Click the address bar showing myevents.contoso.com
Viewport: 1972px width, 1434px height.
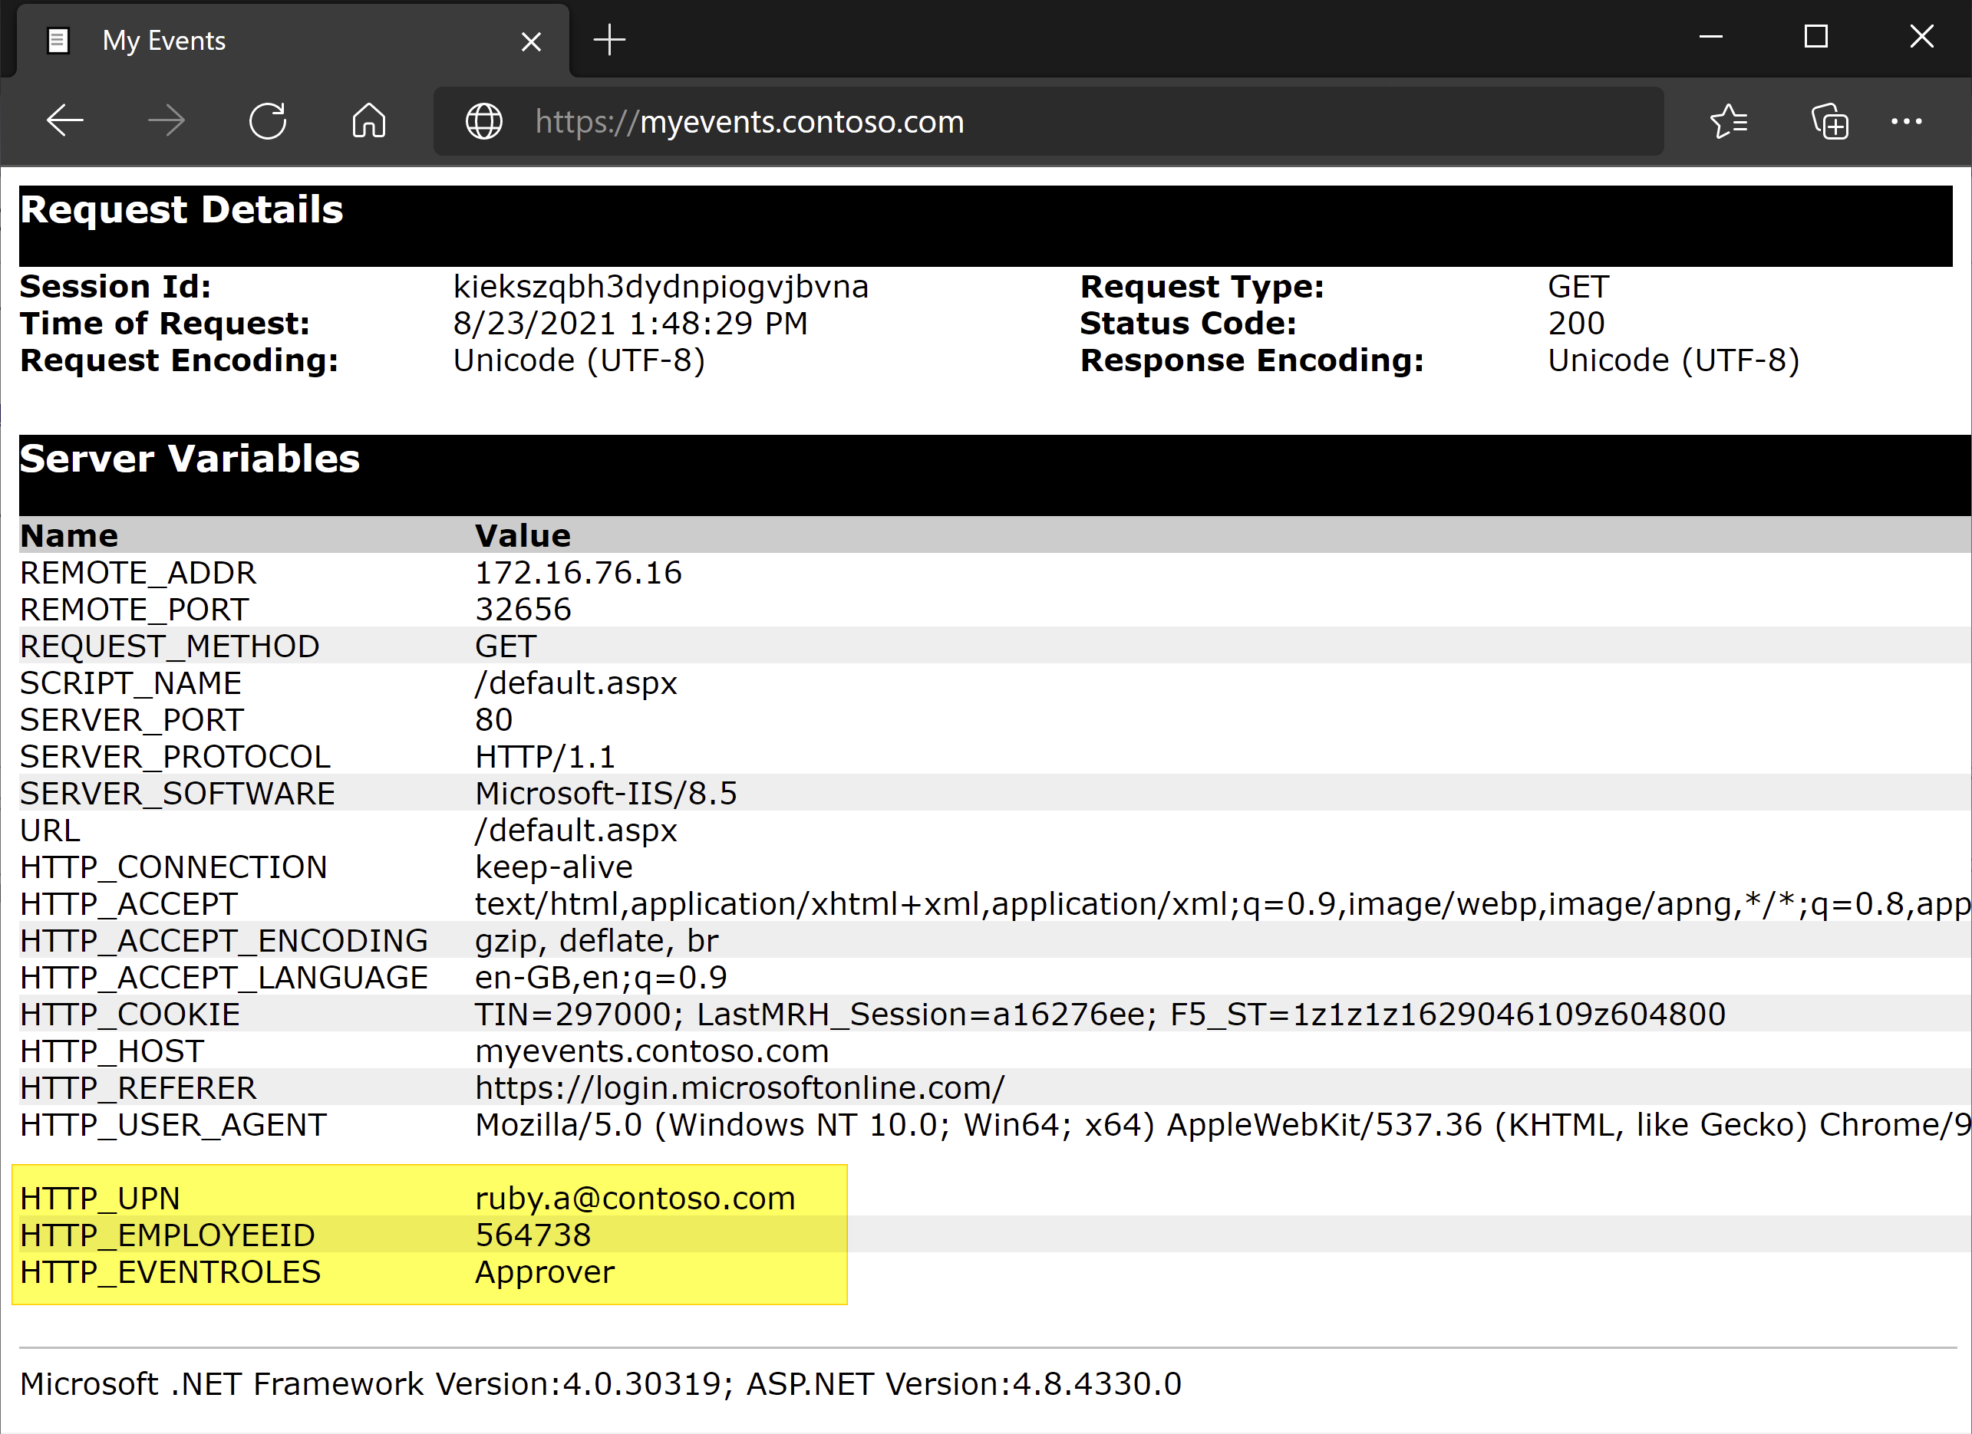[x=1047, y=121]
